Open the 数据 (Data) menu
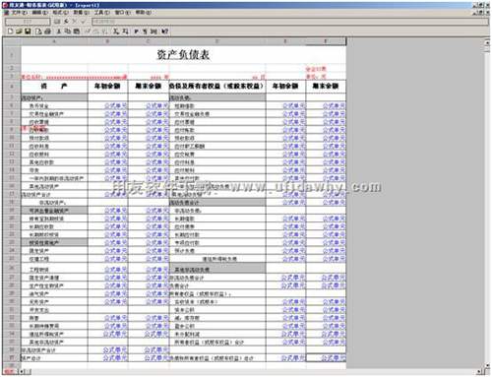The width and height of the screenshot is (492, 377). click(x=81, y=12)
